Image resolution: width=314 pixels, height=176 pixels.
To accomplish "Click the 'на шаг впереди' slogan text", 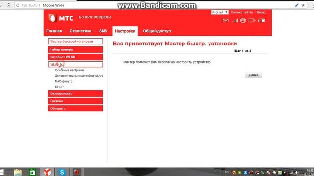I will (95, 17).
